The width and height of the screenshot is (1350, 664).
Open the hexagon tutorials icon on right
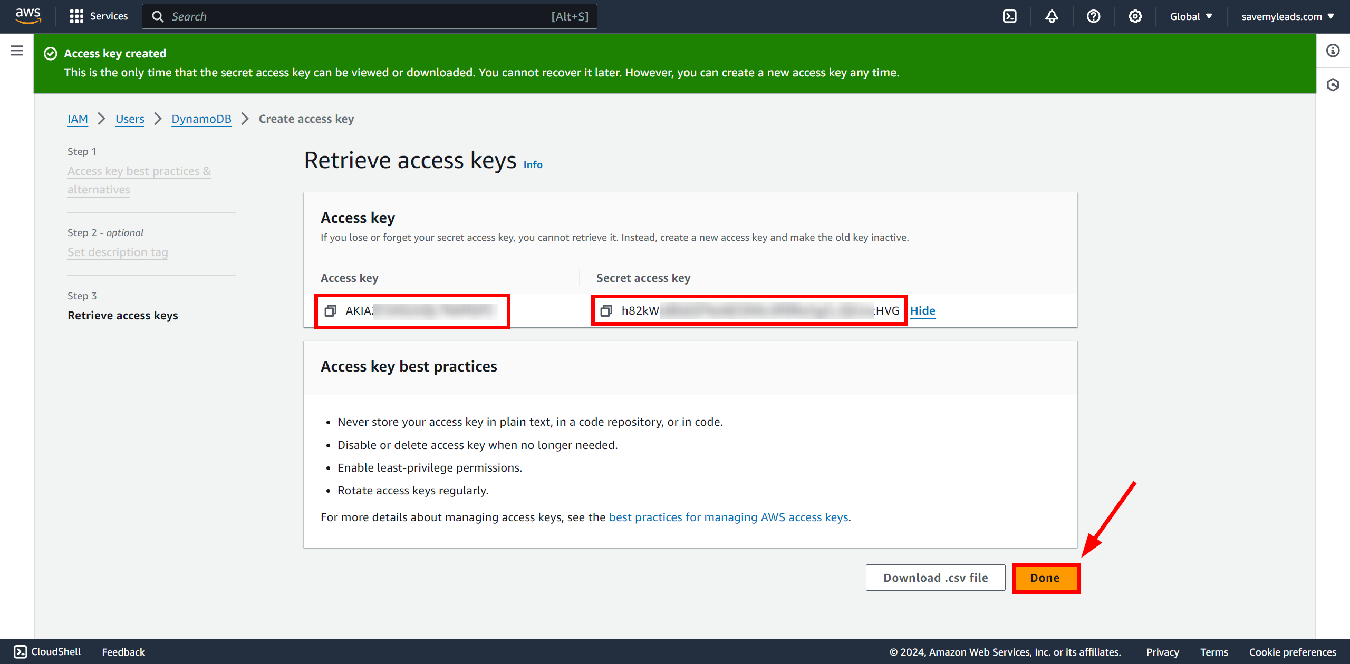1333,85
